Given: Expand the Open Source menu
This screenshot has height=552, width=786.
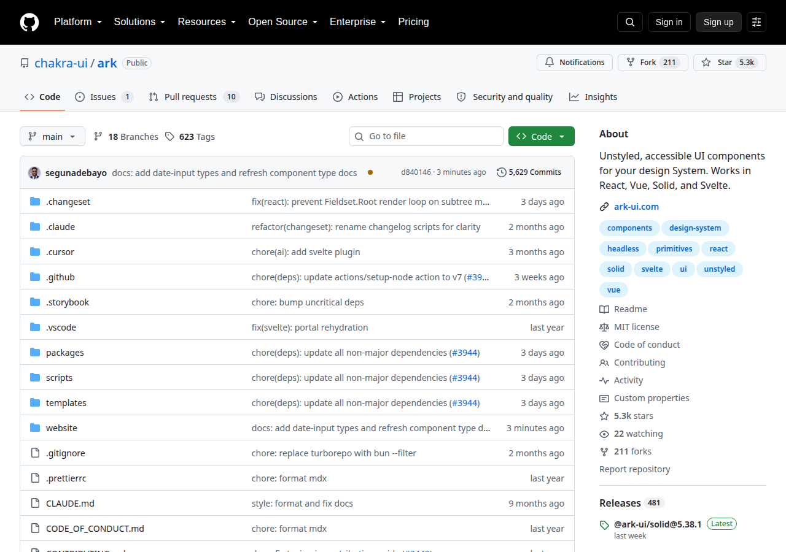Looking at the screenshot, I should [x=282, y=22].
